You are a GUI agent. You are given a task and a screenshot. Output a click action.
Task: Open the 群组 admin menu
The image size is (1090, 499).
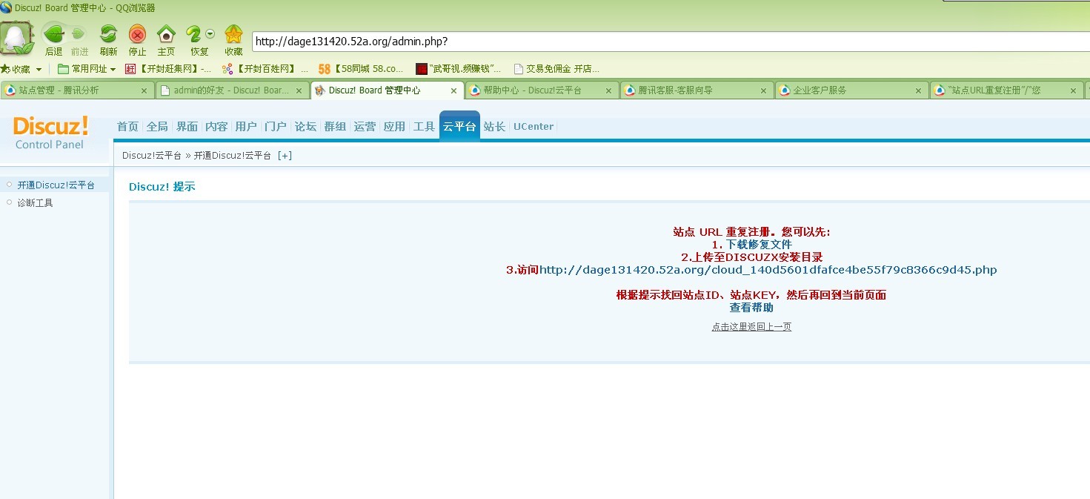pyautogui.click(x=335, y=127)
